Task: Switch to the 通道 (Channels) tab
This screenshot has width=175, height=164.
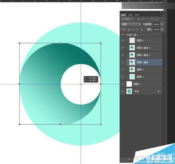Action: tap(130, 15)
